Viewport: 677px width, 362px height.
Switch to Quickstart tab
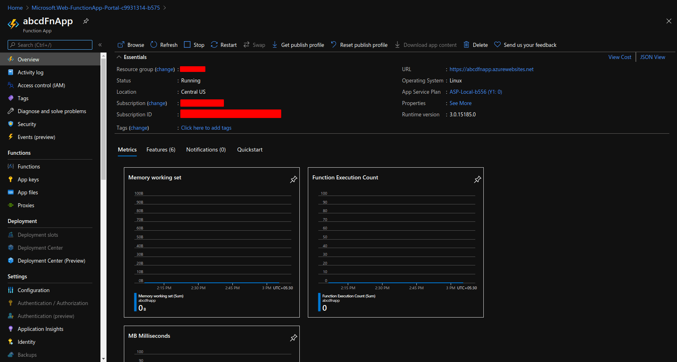pos(250,149)
